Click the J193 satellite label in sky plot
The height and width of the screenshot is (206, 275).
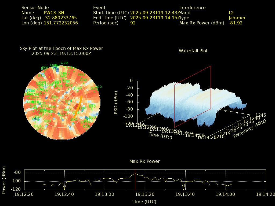[77, 88]
